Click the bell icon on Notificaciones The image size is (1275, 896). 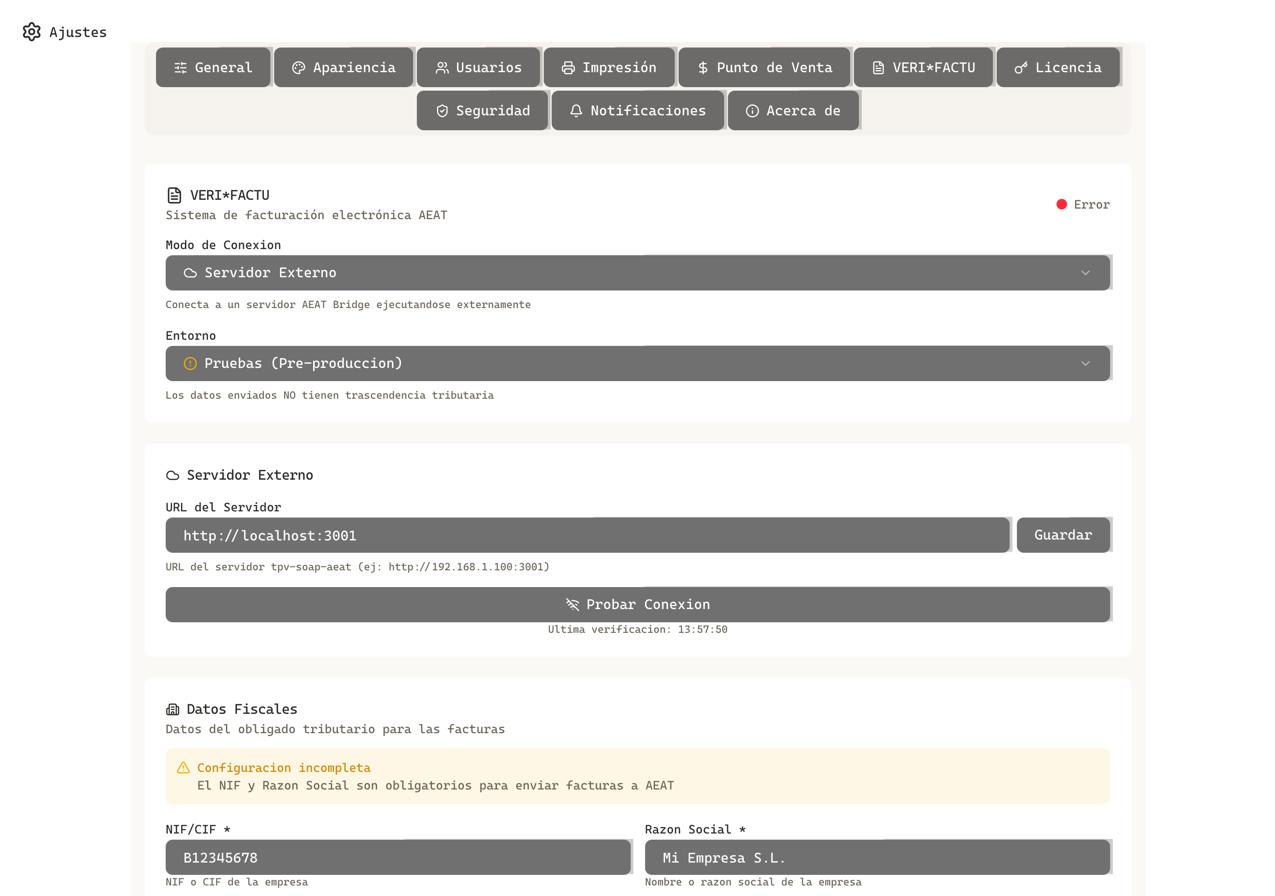click(575, 110)
